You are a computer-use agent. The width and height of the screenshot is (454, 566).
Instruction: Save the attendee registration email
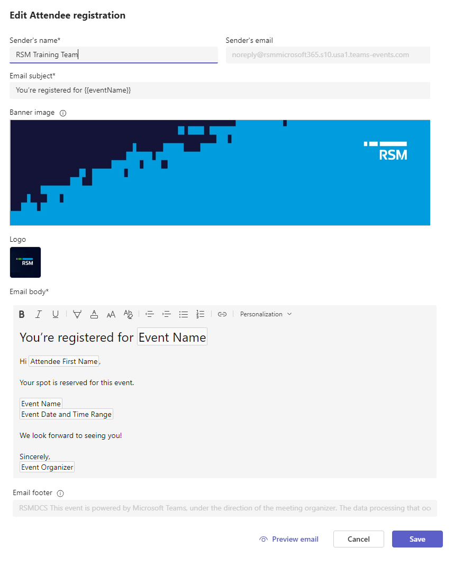pyautogui.click(x=417, y=539)
